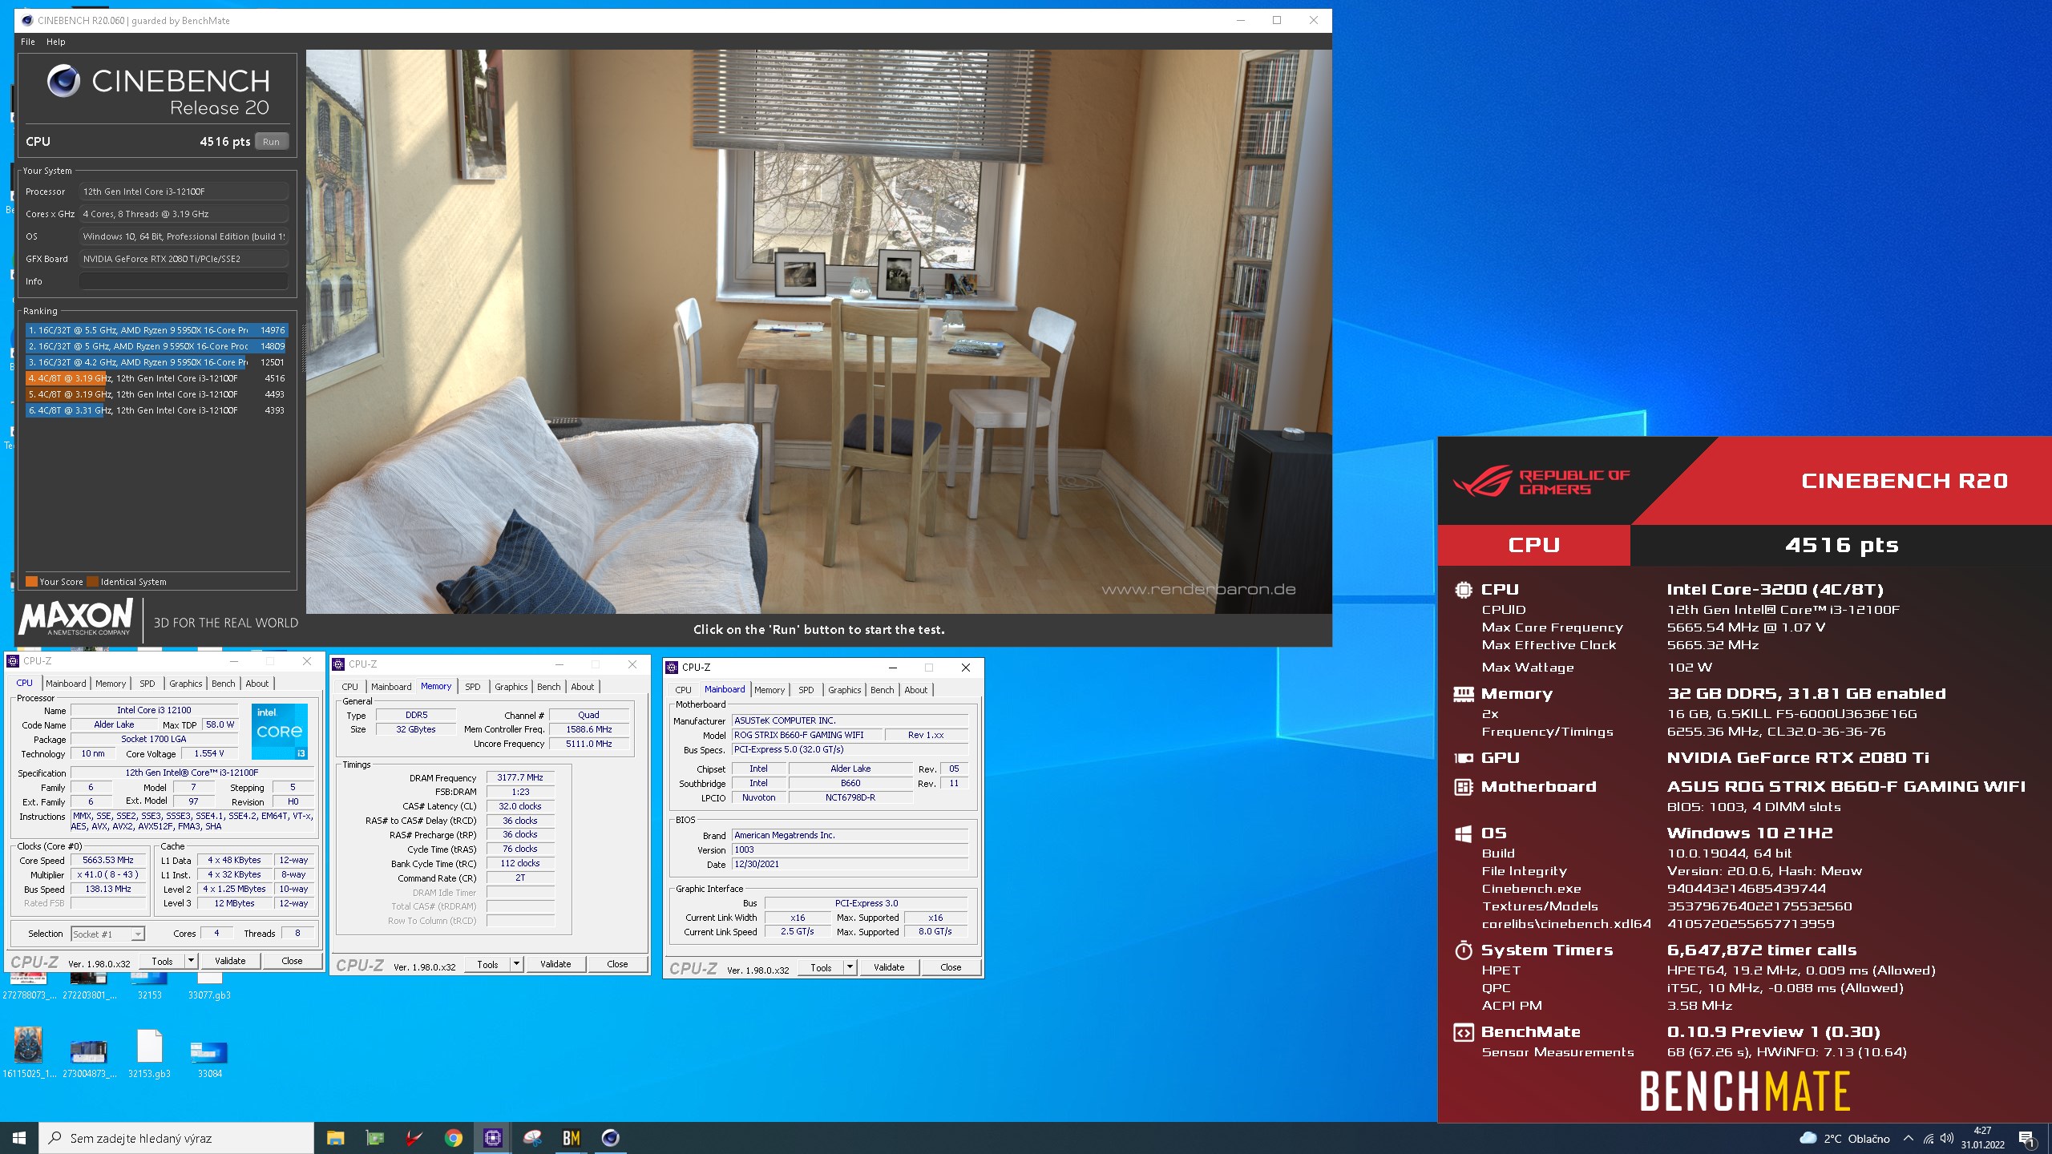Open About tab in CPU-Z CPU window

tap(257, 684)
